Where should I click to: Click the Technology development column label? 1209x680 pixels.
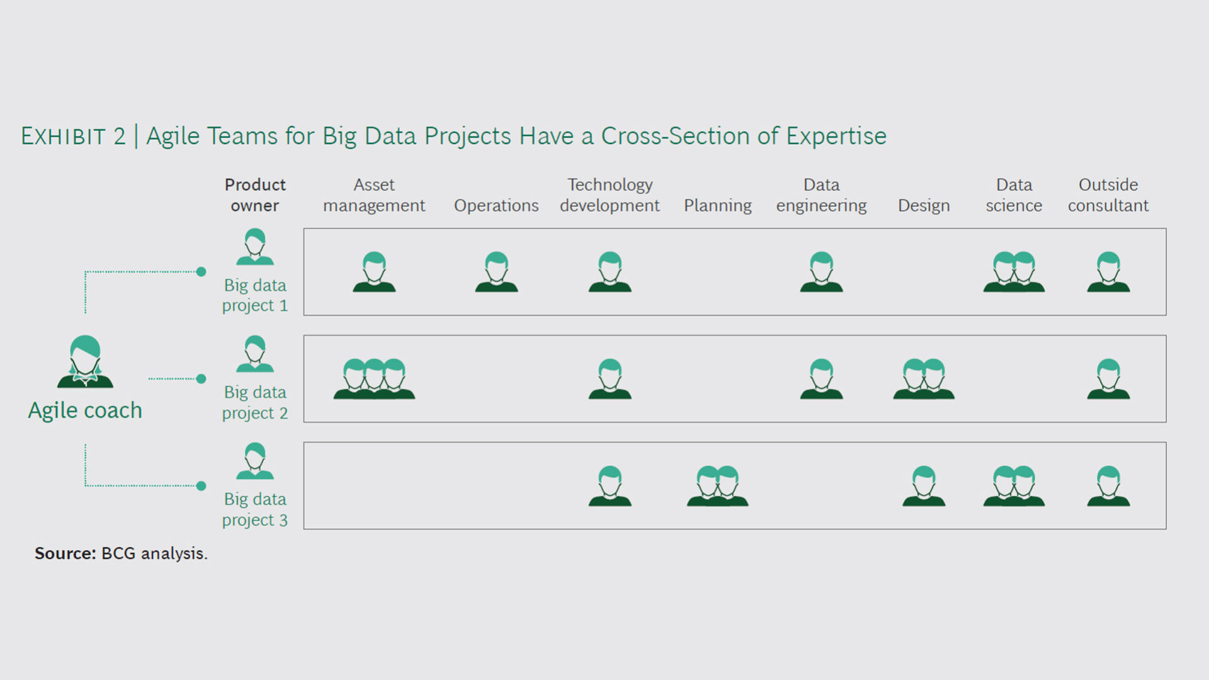[x=610, y=195]
